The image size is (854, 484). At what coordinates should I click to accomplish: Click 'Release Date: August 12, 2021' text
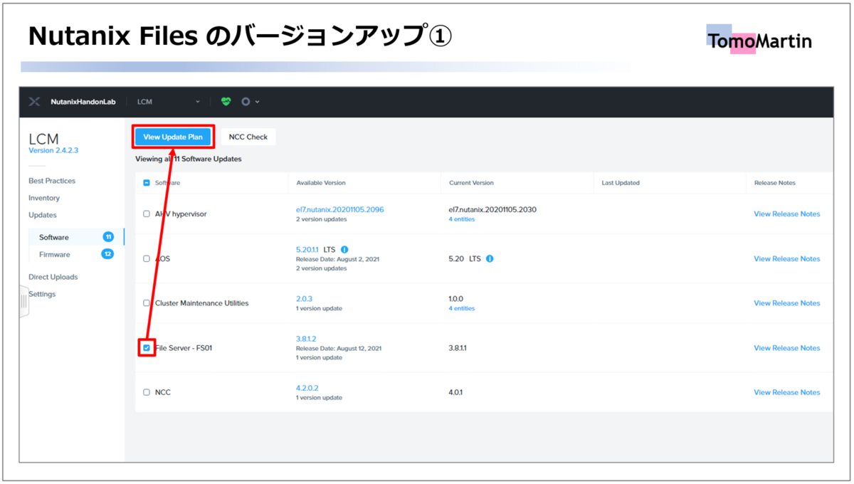tap(339, 348)
